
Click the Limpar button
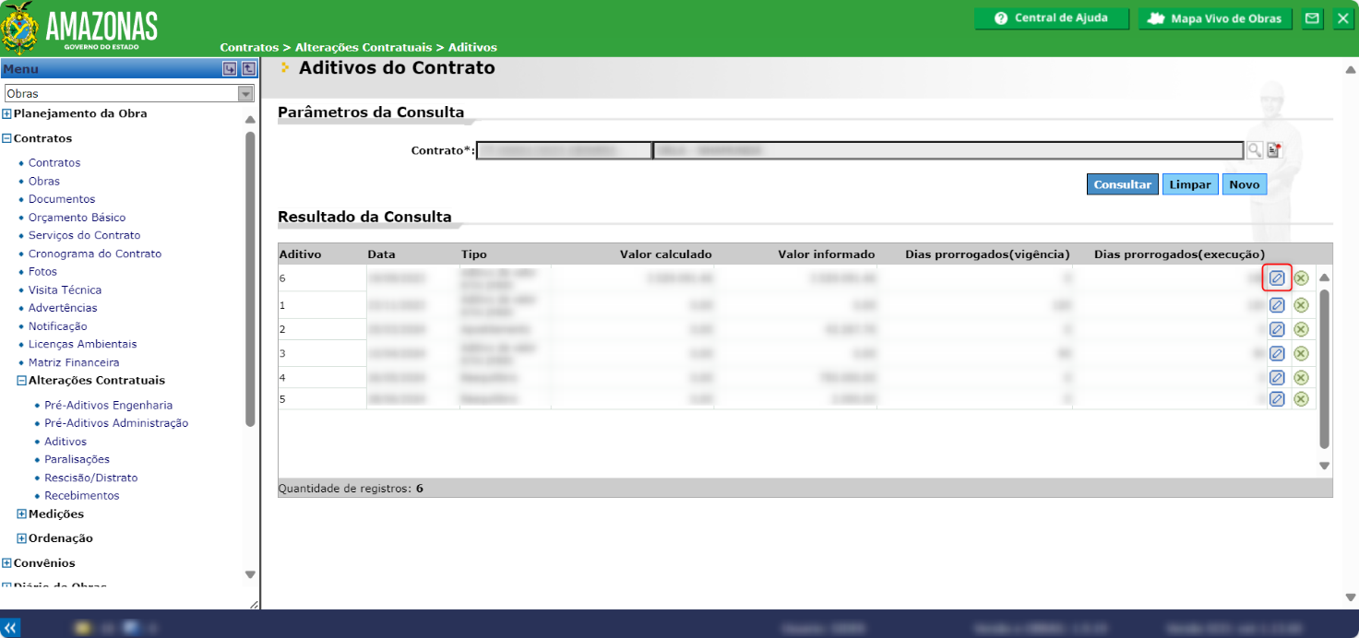click(1190, 184)
